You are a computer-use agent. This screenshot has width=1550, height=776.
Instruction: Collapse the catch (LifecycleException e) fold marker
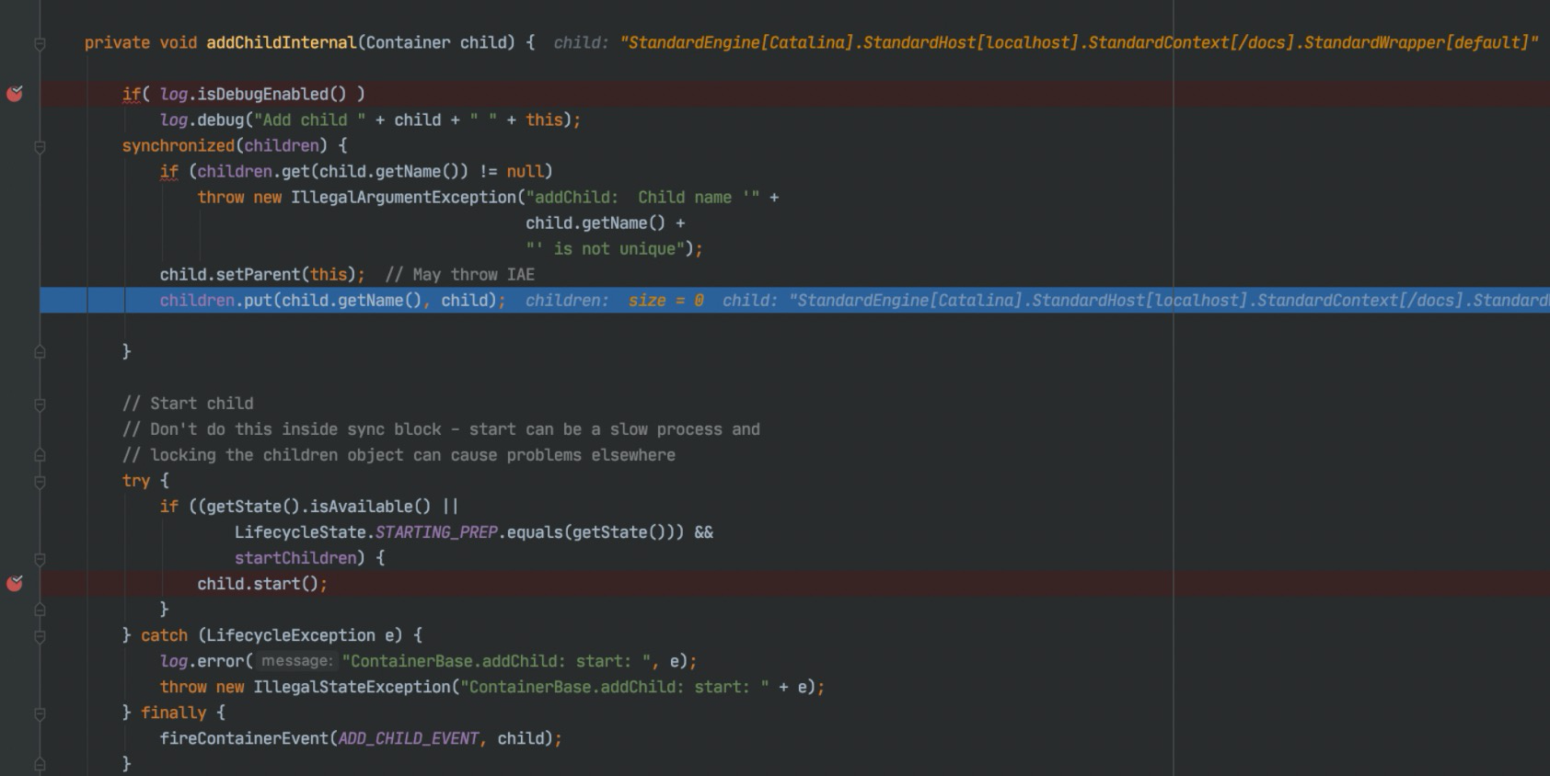pos(40,635)
